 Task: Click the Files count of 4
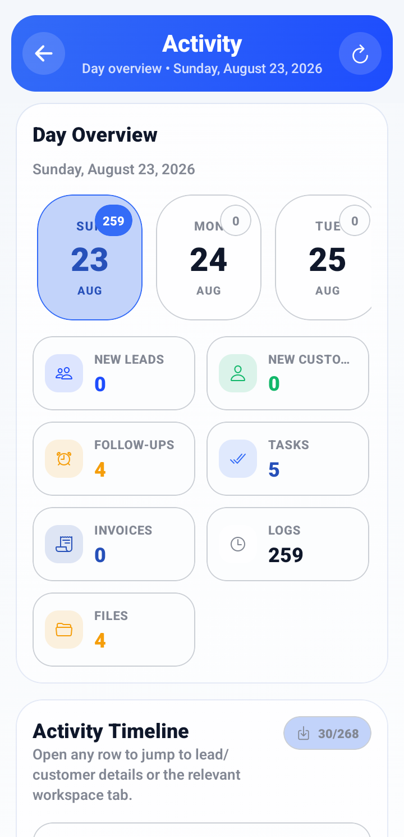coord(100,641)
